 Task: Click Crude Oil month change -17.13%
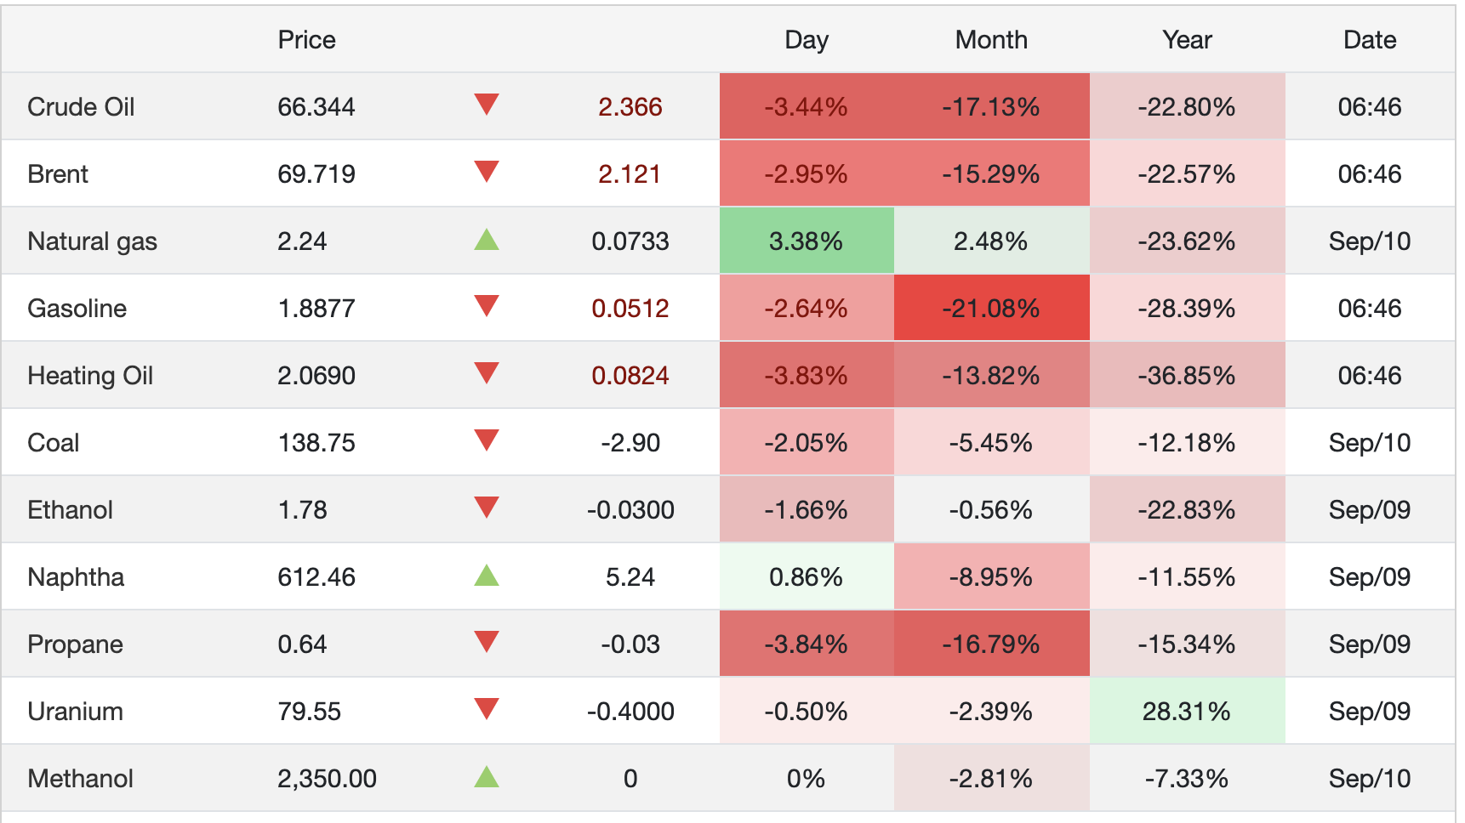[991, 107]
